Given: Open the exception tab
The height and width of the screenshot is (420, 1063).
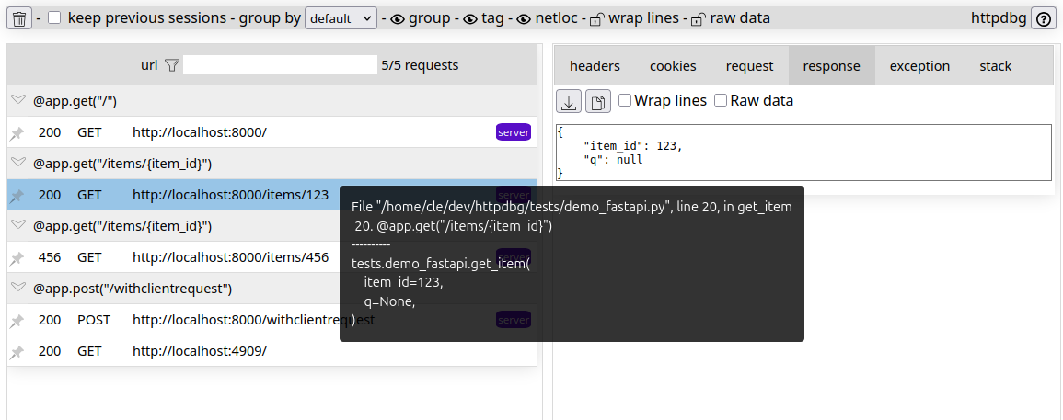Looking at the screenshot, I should pyautogui.click(x=919, y=65).
